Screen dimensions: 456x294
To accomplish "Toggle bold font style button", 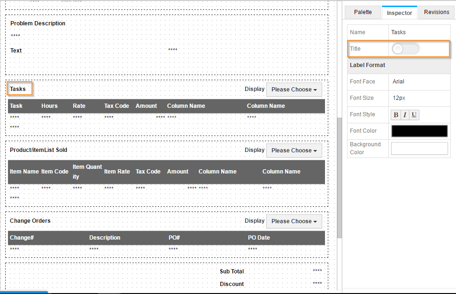I will tap(396, 115).
